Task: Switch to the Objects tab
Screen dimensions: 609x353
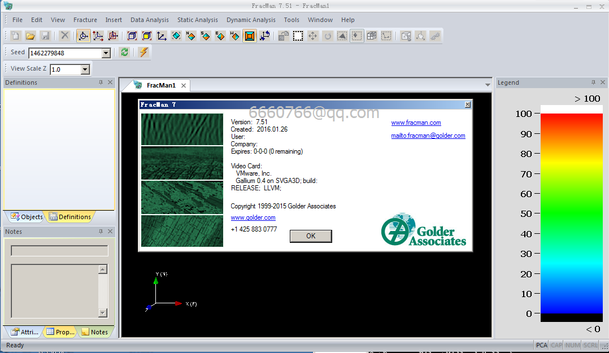Action: (x=27, y=217)
